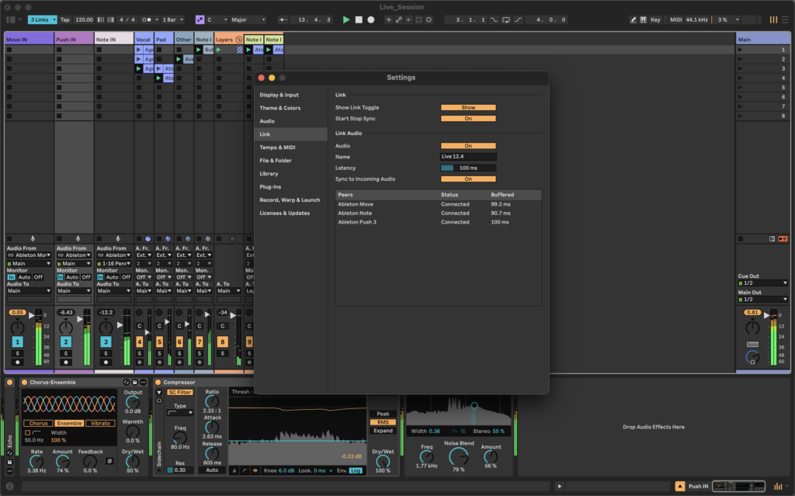Open the 3 Links dropdown
Image resolution: width=795 pixels, height=496 pixels.
[42, 19]
